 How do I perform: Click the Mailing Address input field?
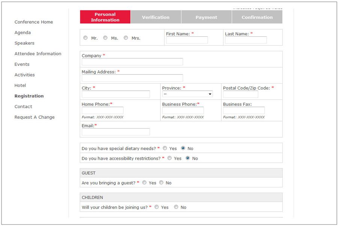pyautogui.click(x=132, y=78)
